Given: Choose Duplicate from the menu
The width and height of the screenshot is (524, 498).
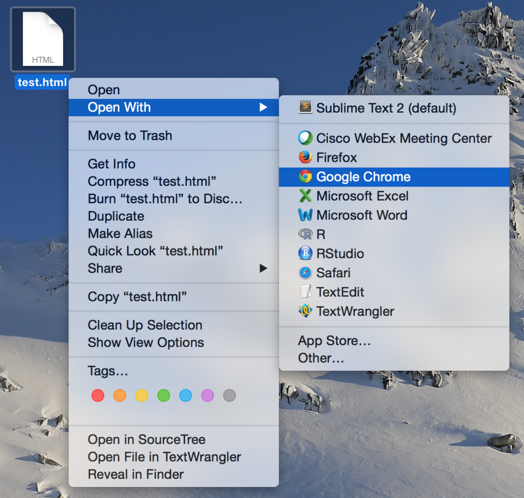Looking at the screenshot, I should click(174, 216).
